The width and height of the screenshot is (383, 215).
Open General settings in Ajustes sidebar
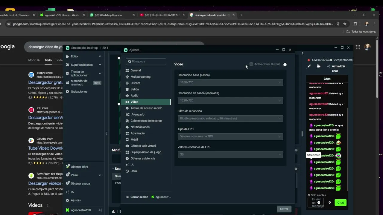point(146,70)
